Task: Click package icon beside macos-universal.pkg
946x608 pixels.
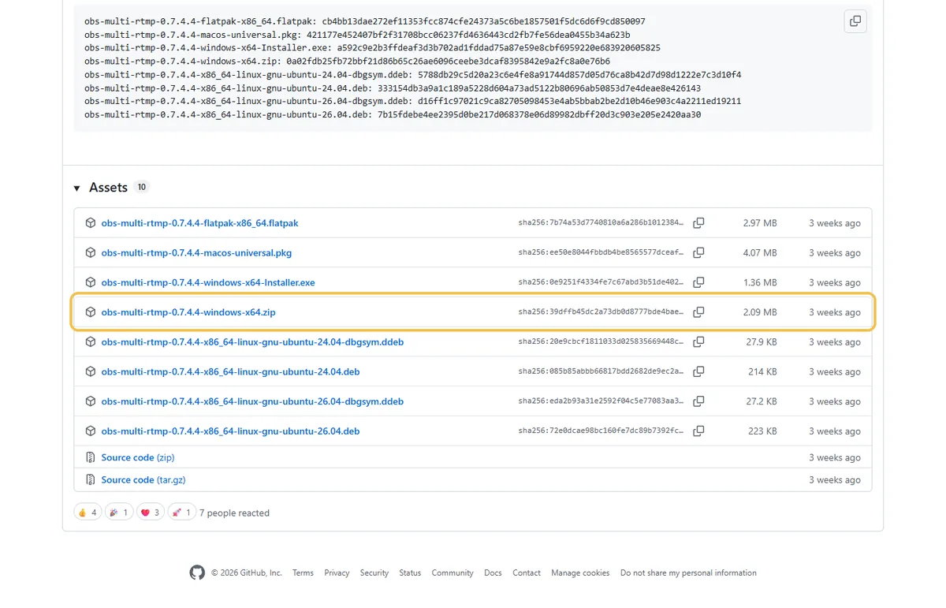Action: [x=91, y=253]
